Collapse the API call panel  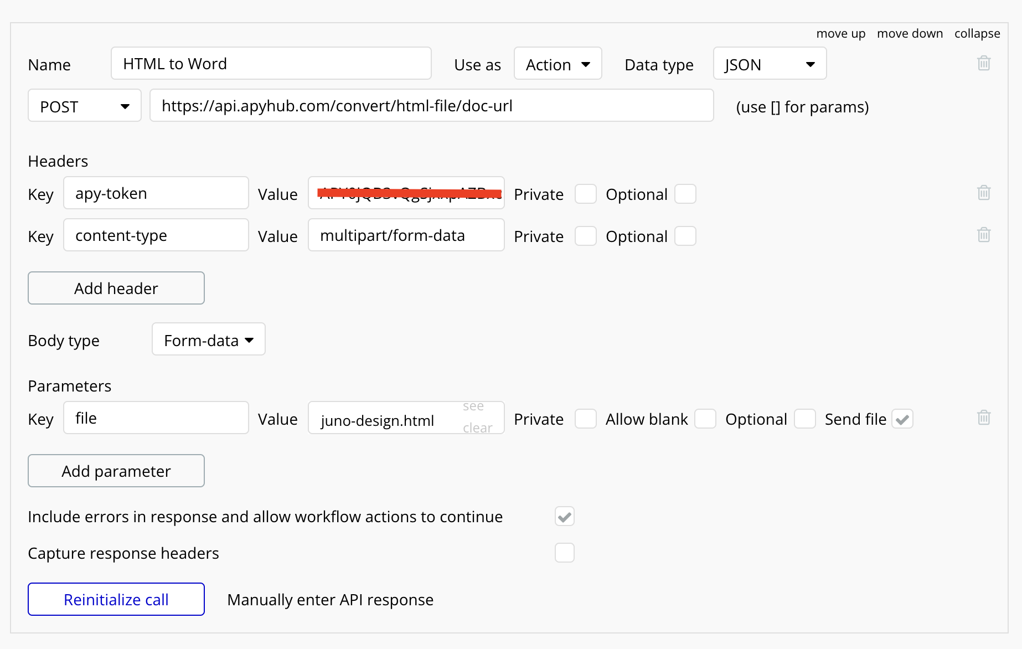pos(977,33)
